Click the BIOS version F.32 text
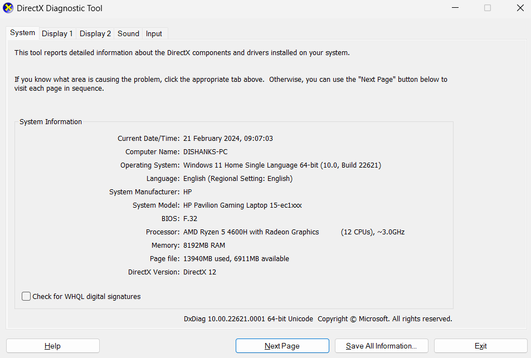Image resolution: width=531 pixels, height=358 pixels. [190, 218]
